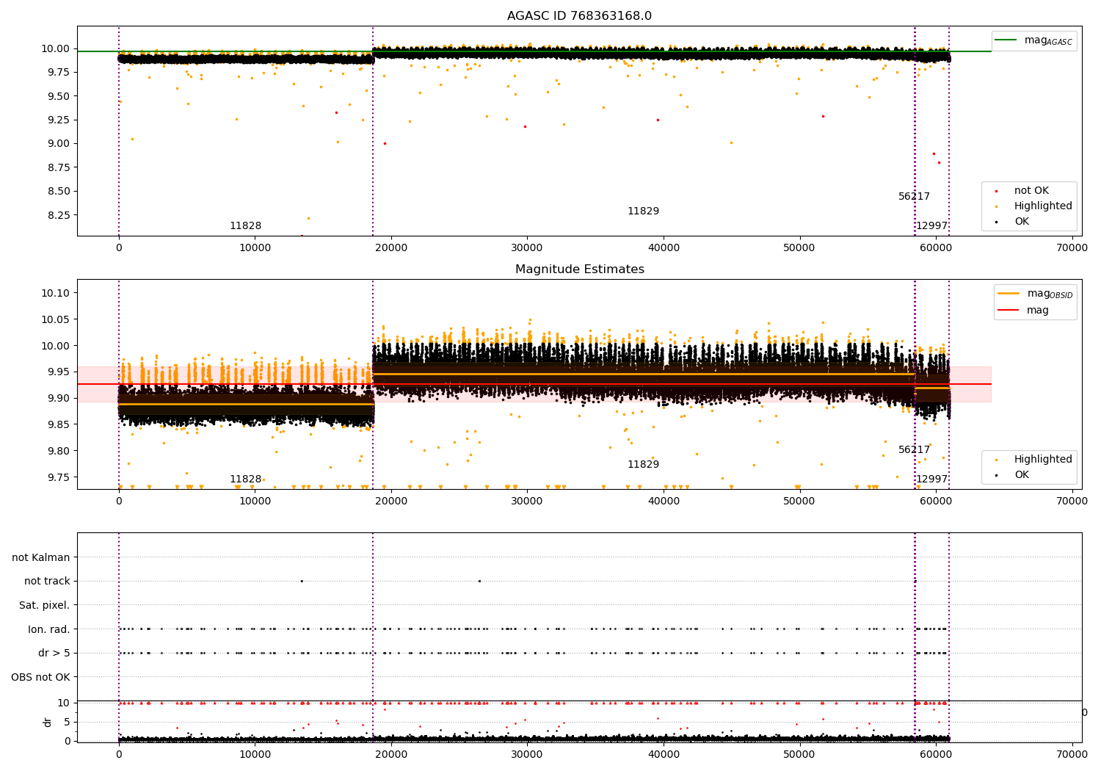
Task: Click the 56217 obsid label in Magnitude Estimates plot
Action: click(x=914, y=450)
